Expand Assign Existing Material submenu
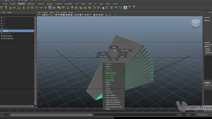The height and width of the screenshot is (119, 212). click(114, 105)
